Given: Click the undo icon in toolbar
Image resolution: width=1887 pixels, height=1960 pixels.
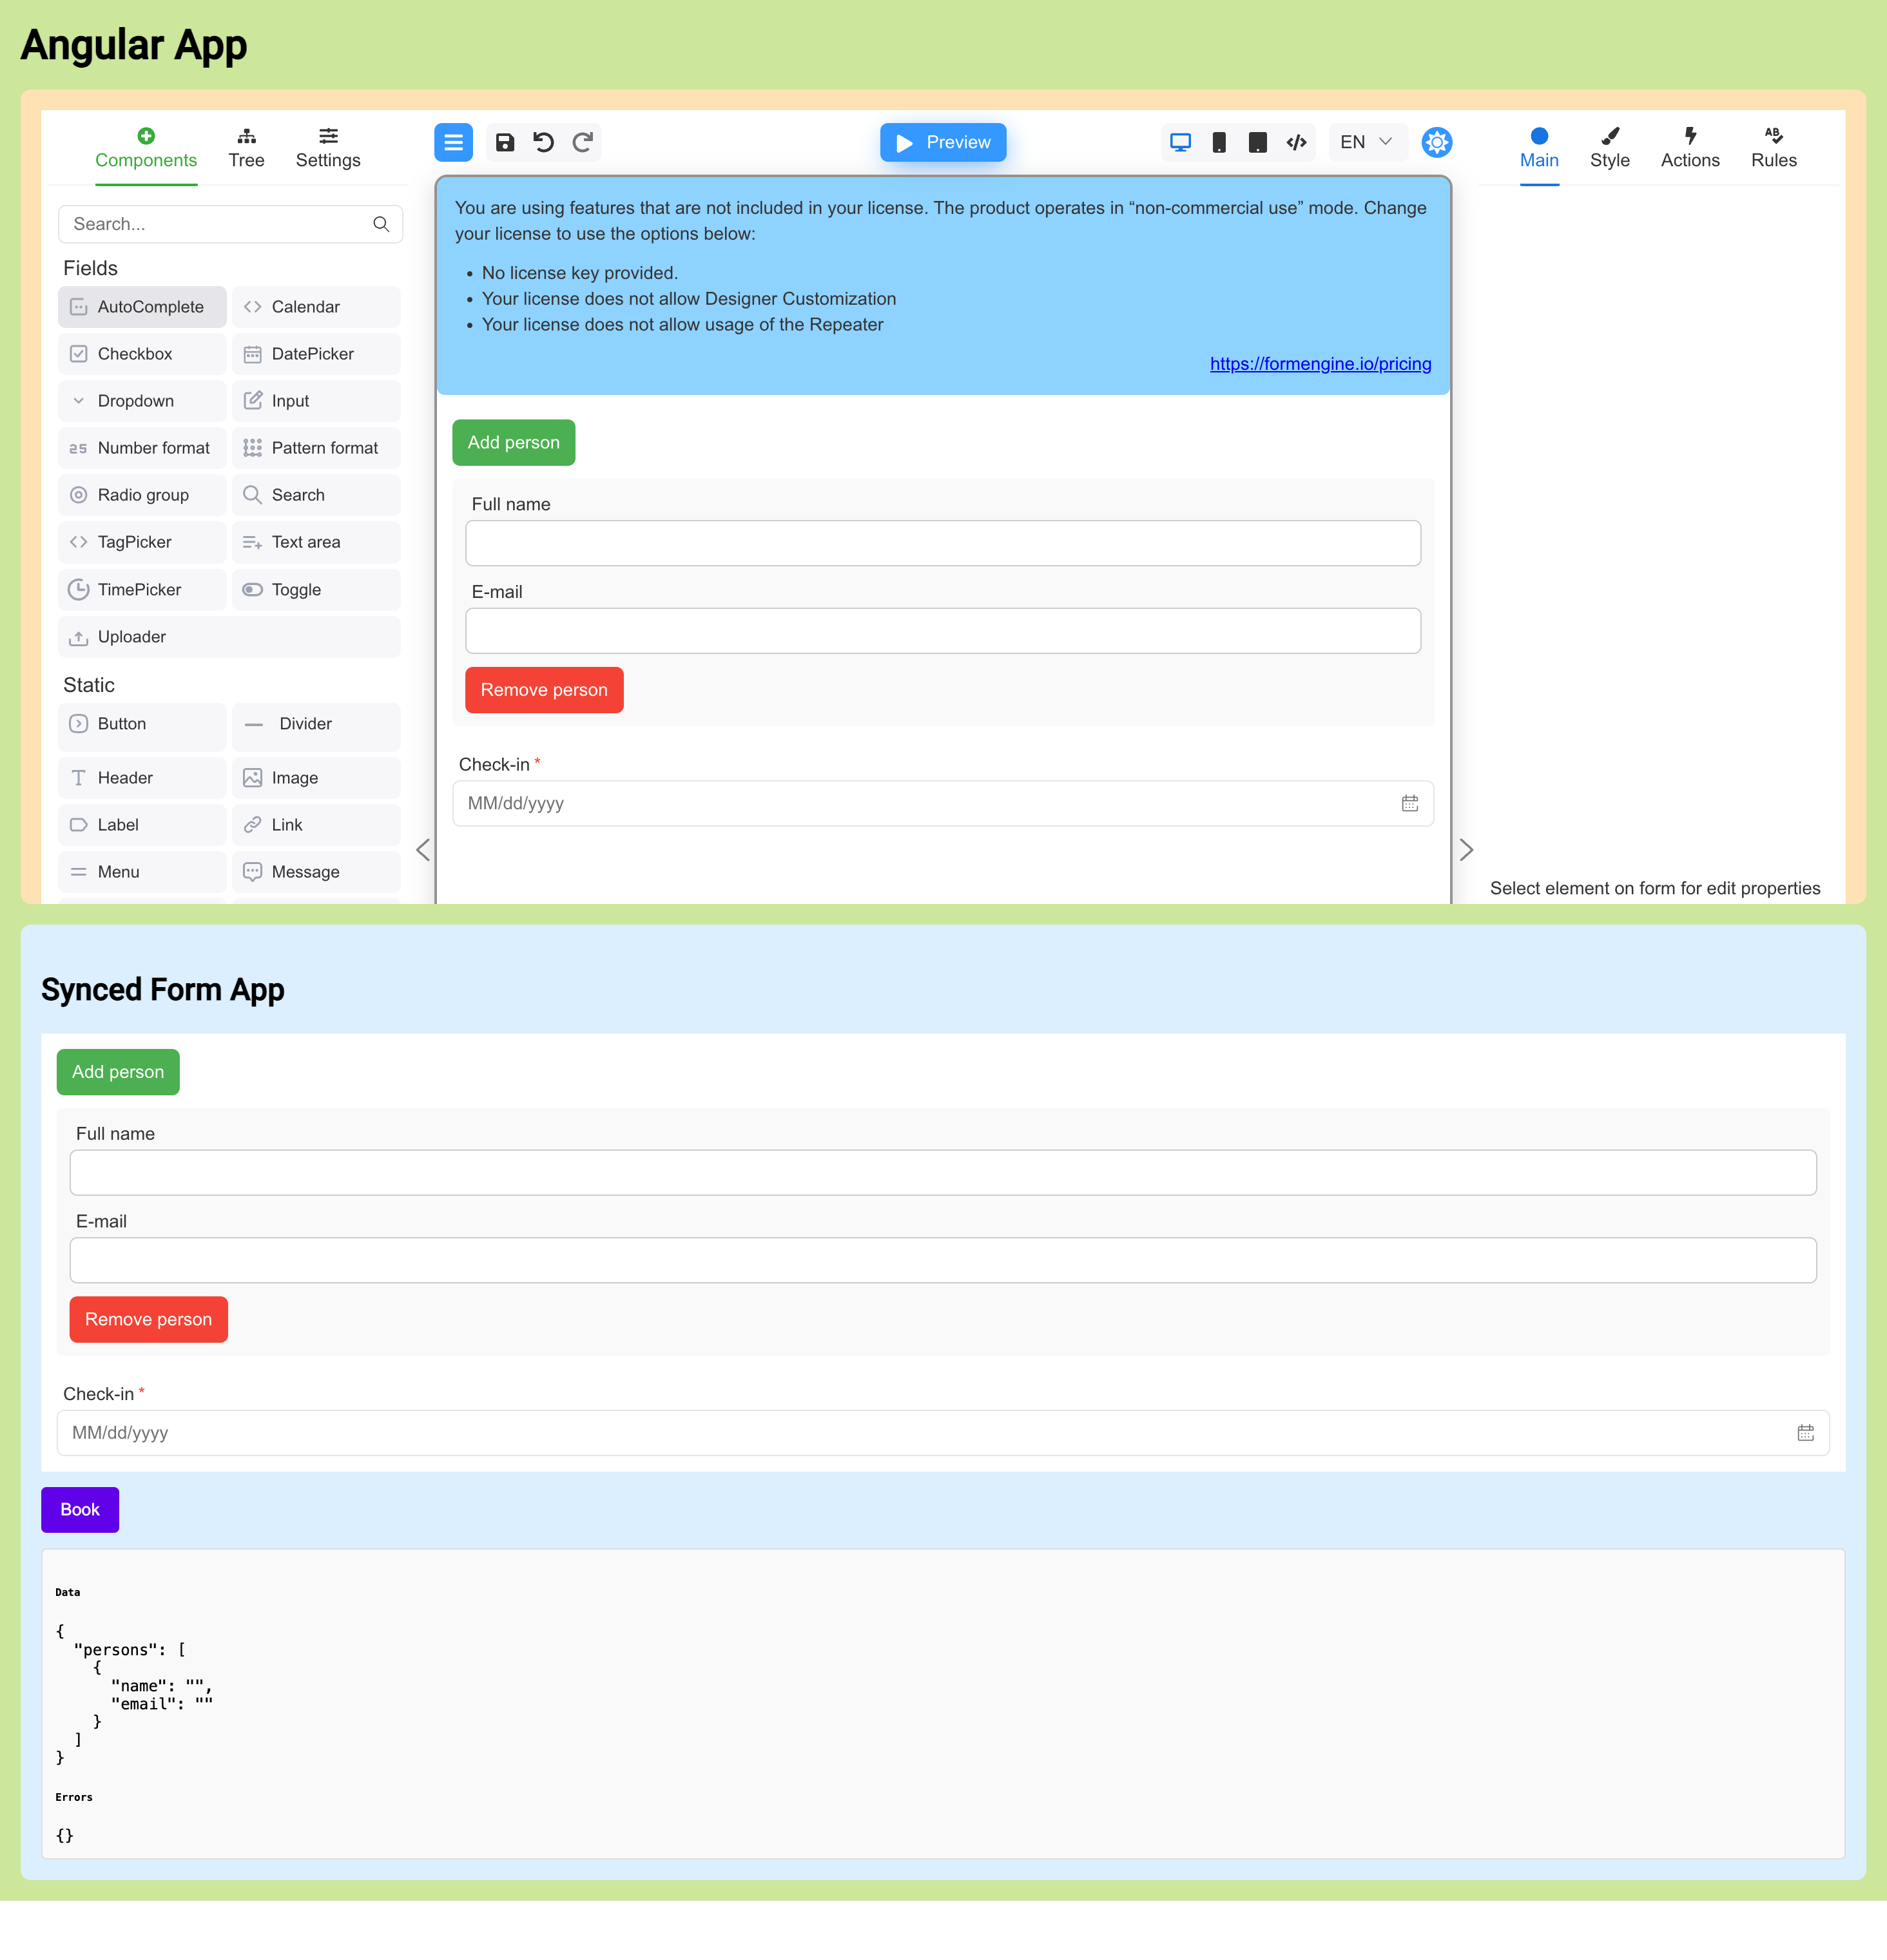Looking at the screenshot, I should pos(544,142).
